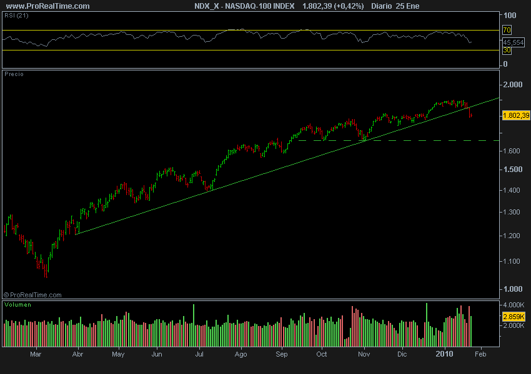Viewport: 531px width, 374px height.
Task: Select the RSI (21) indicator label
Action: click(x=16, y=16)
